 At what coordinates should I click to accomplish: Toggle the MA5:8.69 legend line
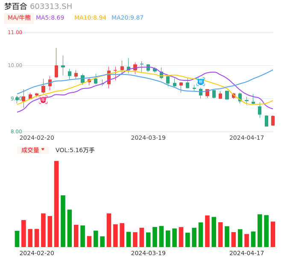[x=50, y=18]
